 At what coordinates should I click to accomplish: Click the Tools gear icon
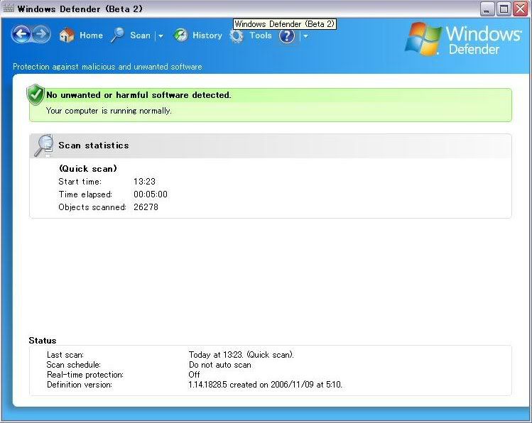pos(237,35)
